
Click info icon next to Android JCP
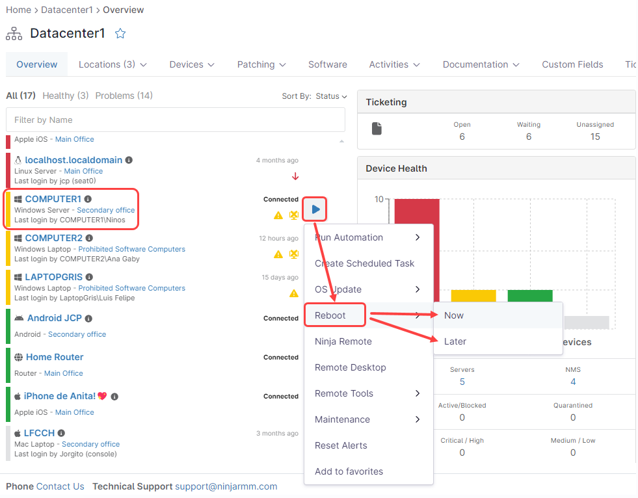click(x=88, y=319)
